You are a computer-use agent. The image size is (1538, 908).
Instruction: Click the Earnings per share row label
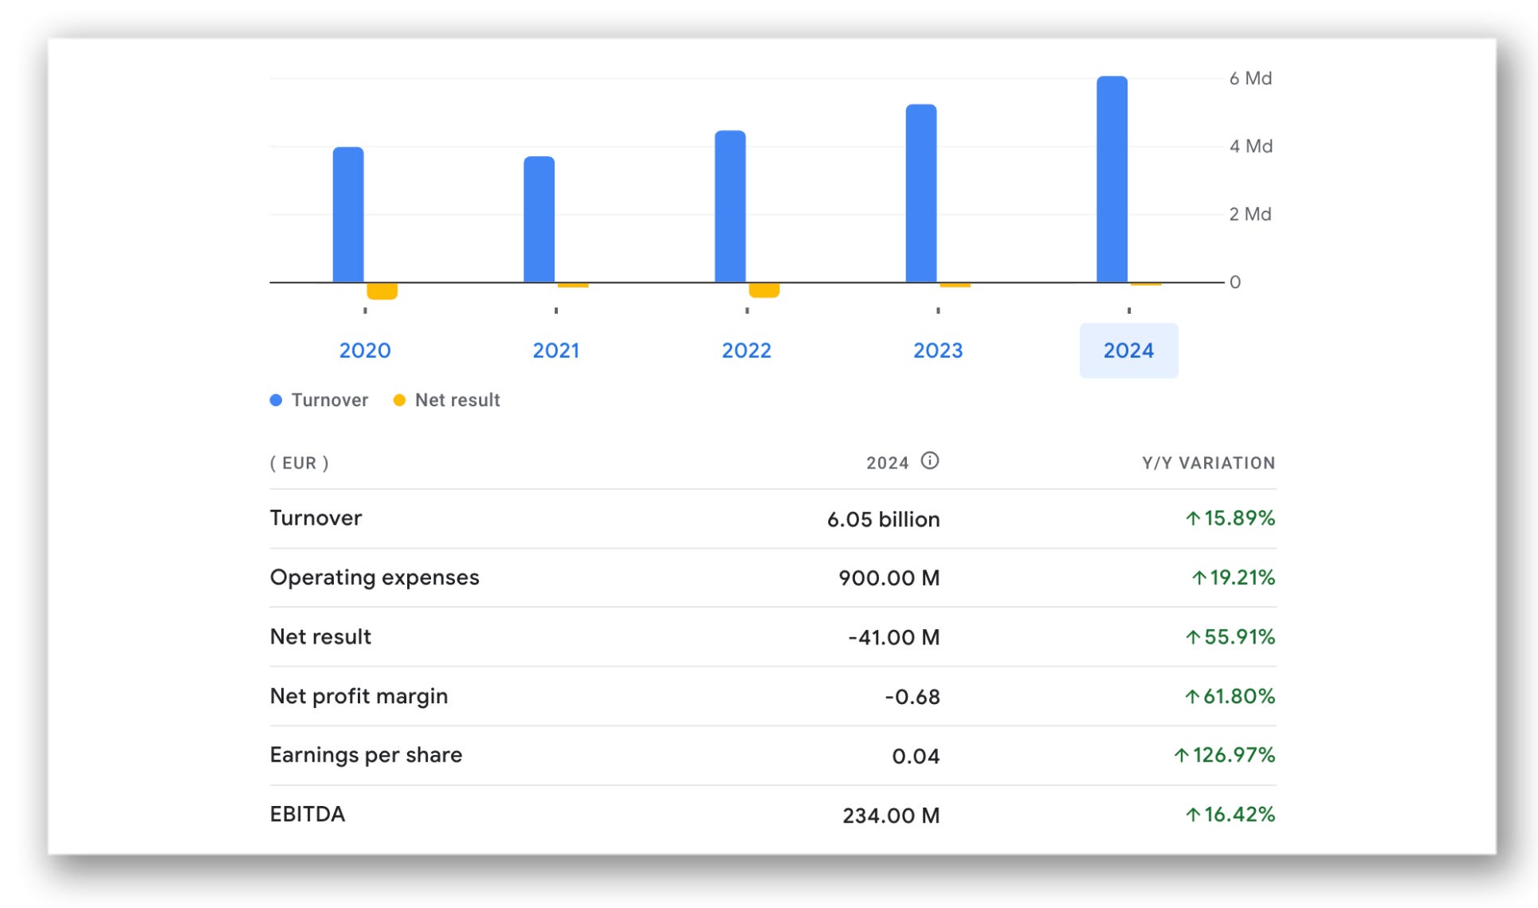(x=366, y=755)
